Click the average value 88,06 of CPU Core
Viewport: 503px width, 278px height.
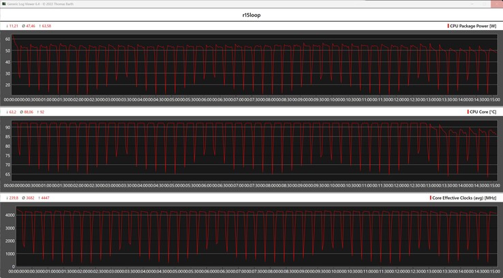point(28,112)
